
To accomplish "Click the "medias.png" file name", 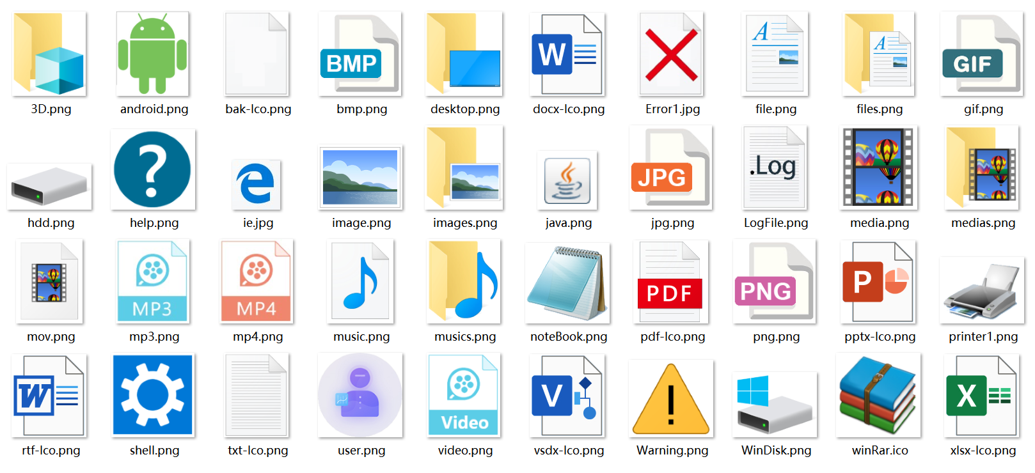I will [983, 223].
